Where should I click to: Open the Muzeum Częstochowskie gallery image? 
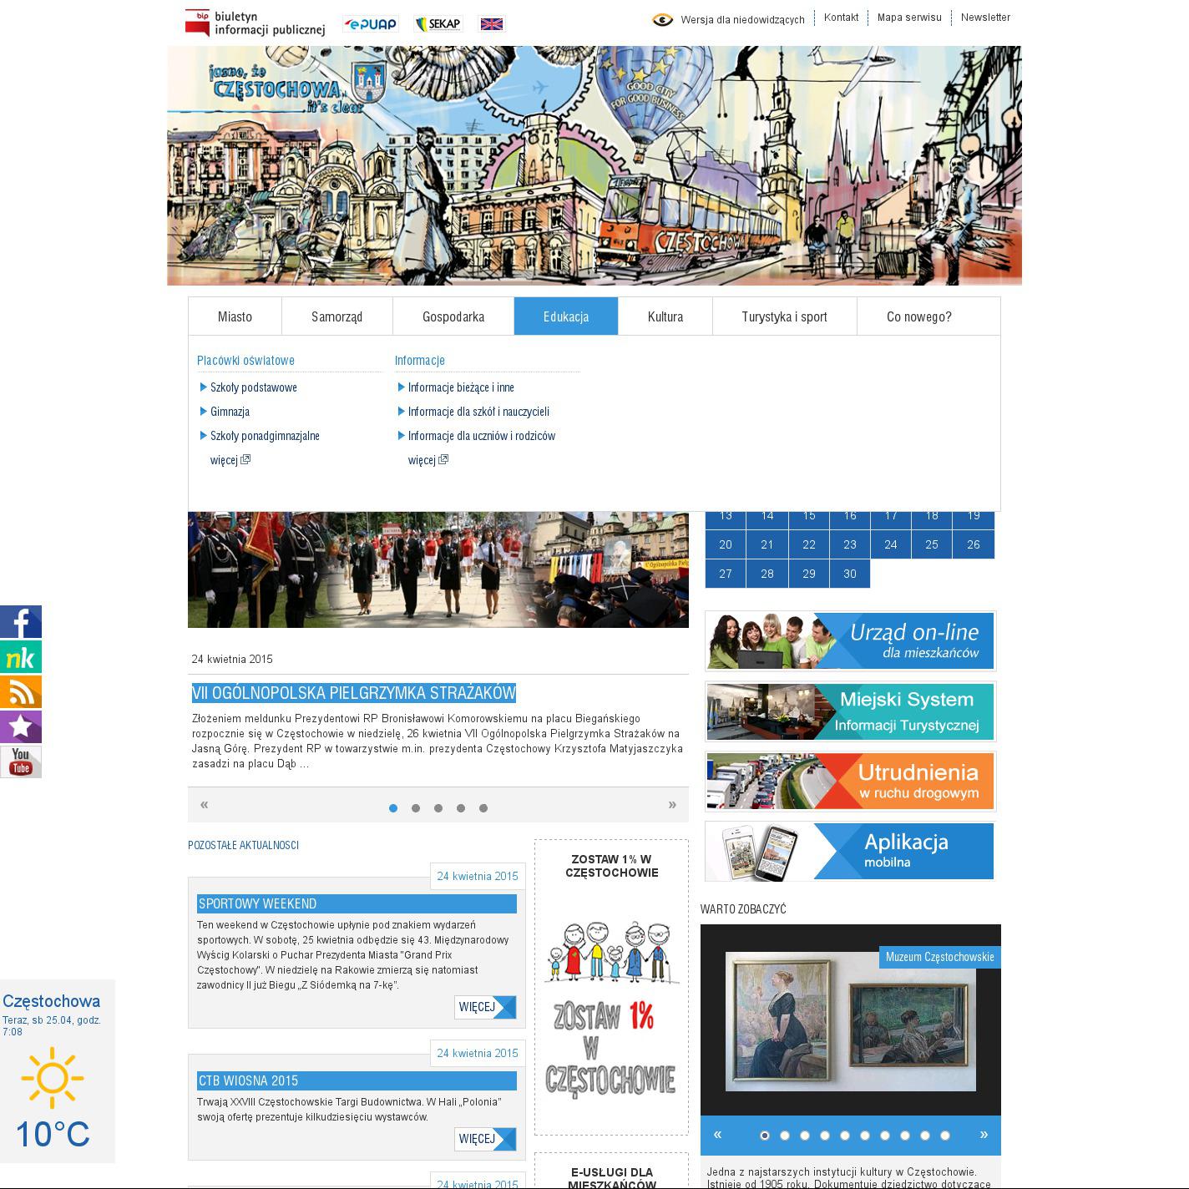pos(851,1021)
